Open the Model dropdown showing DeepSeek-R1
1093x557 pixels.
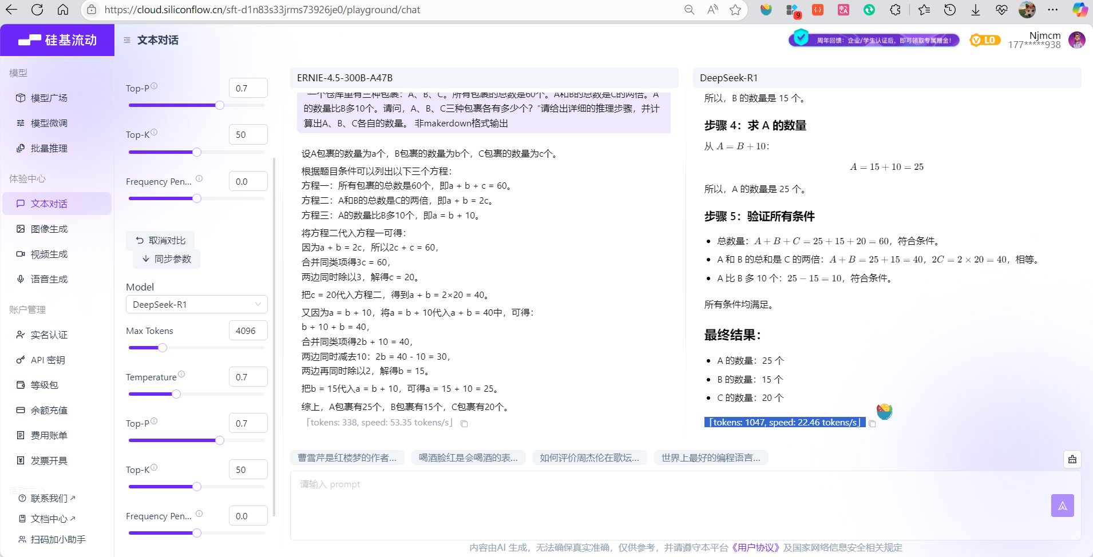click(197, 304)
